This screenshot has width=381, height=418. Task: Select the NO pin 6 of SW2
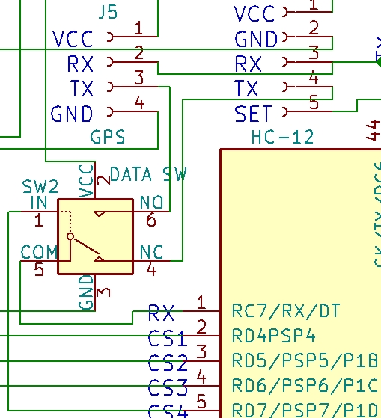click(151, 212)
